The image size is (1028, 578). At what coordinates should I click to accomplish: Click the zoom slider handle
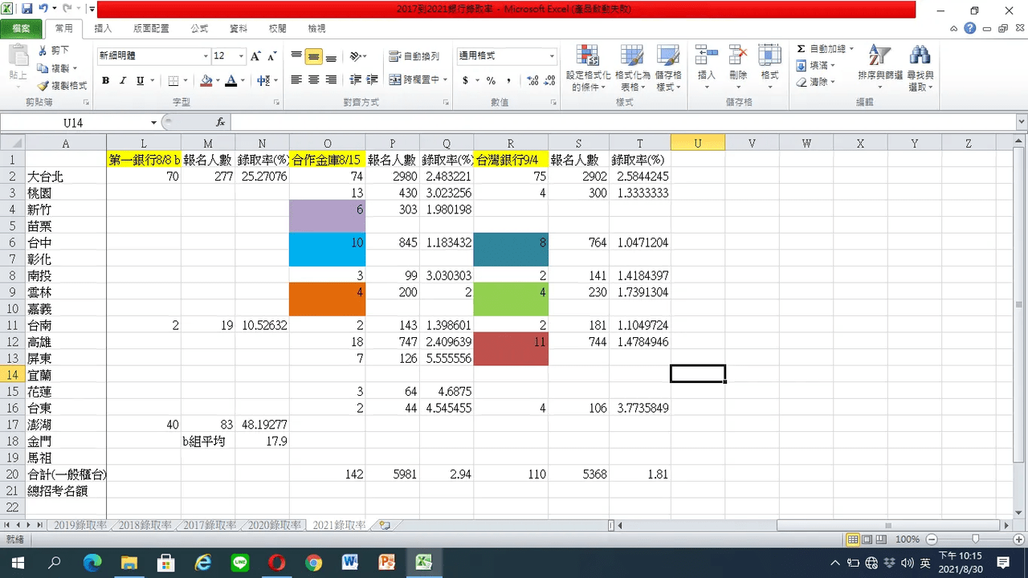pos(975,539)
